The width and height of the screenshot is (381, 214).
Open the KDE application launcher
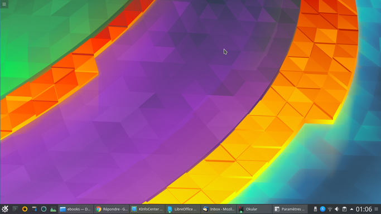5,209
